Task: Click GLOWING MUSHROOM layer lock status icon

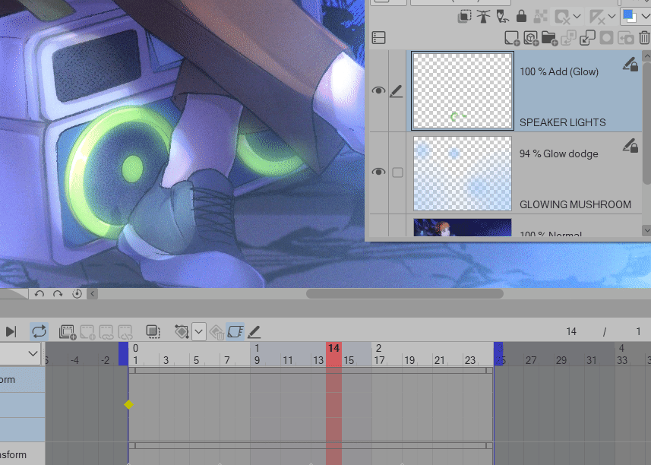Action: coord(630,146)
